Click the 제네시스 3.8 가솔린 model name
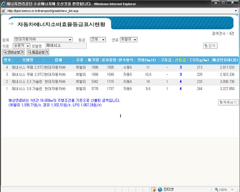Screen dimensions: 240x192 pyautogui.click(x=27, y=89)
